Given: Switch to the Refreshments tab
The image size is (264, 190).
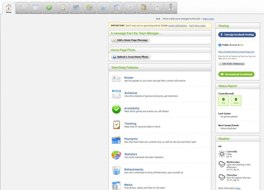Looking at the screenshot, I should click(103, 8).
